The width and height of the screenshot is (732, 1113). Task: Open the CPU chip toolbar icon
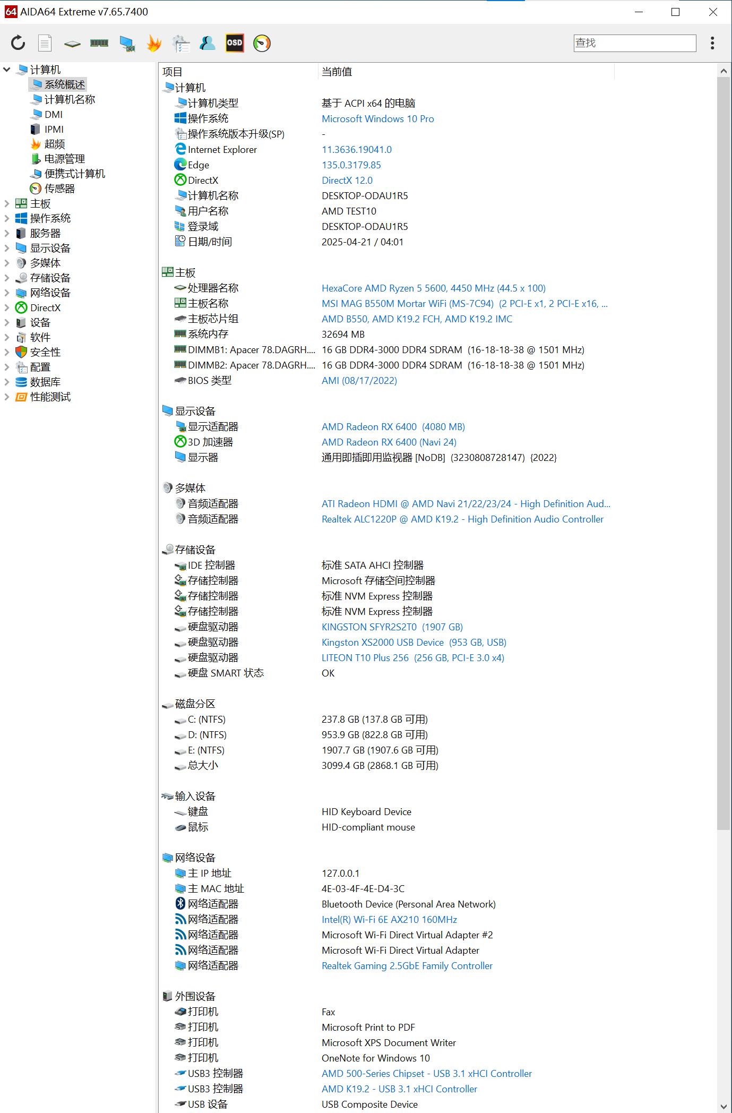tap(72, 44)
